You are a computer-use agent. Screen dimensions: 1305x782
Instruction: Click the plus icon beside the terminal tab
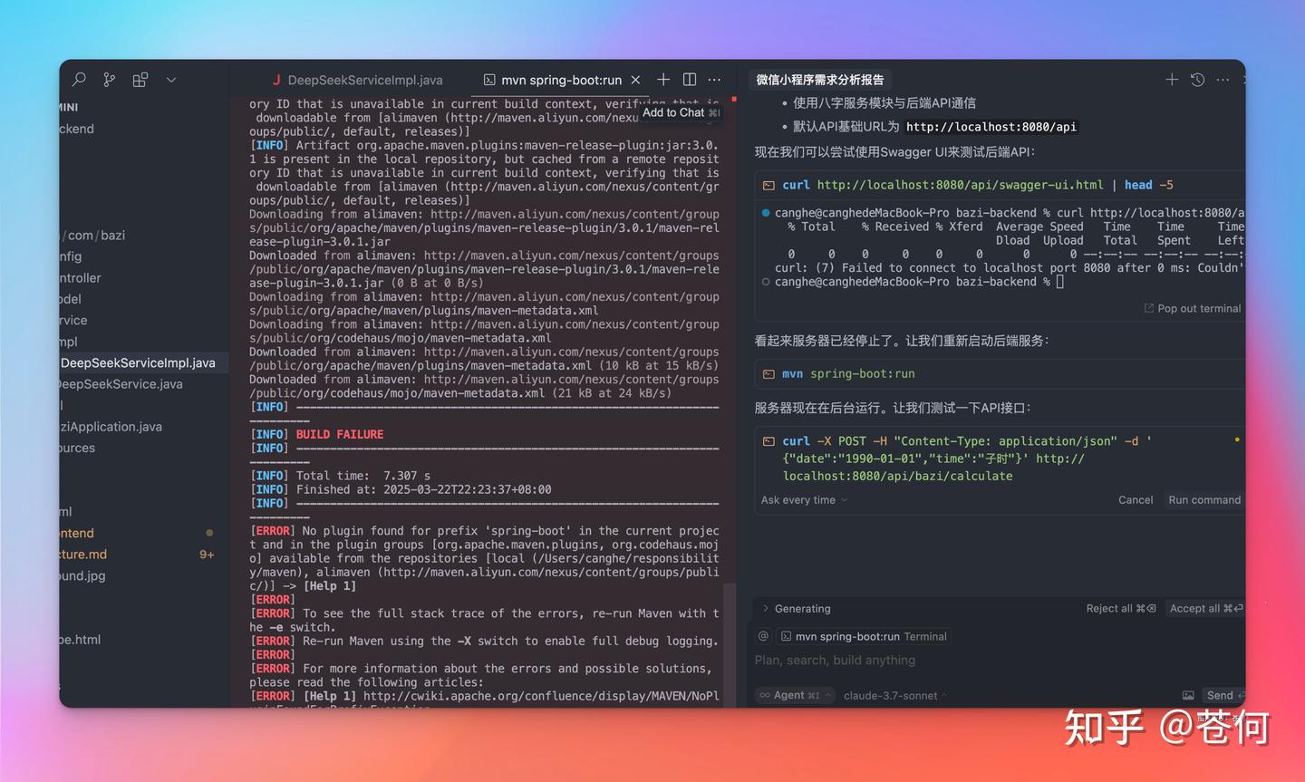click(x=663, y=80)
